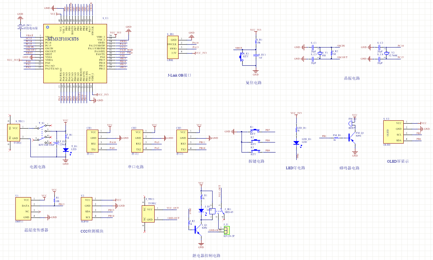Select the 'OLED屏显示' caption

pos(398,161)
